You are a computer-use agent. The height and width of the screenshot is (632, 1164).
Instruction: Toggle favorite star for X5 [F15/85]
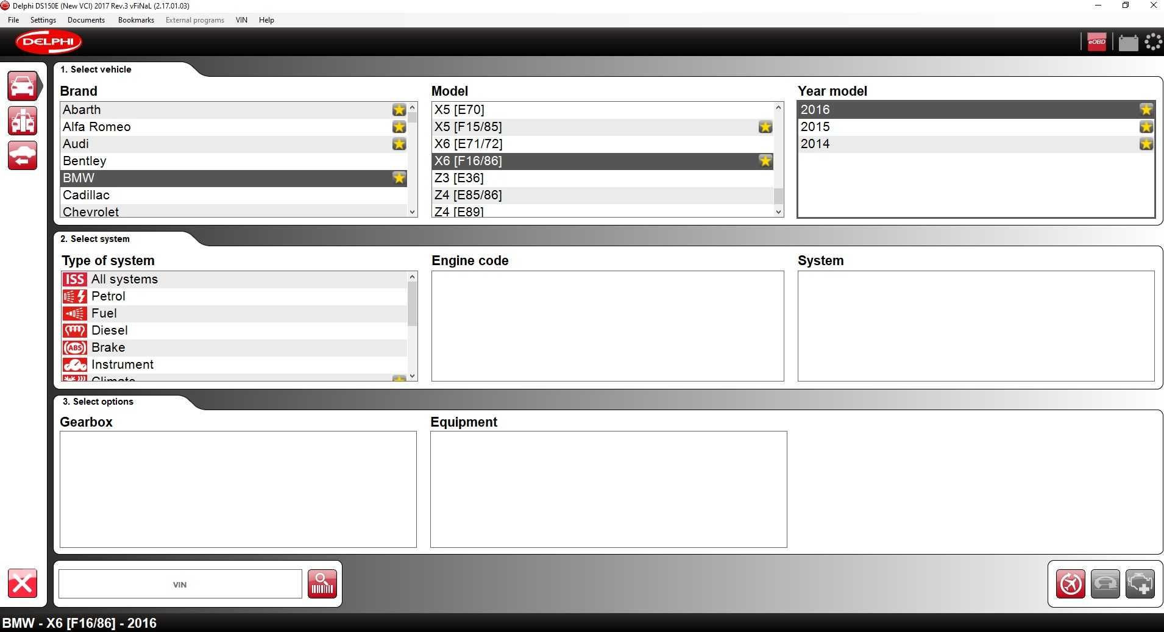765,127
